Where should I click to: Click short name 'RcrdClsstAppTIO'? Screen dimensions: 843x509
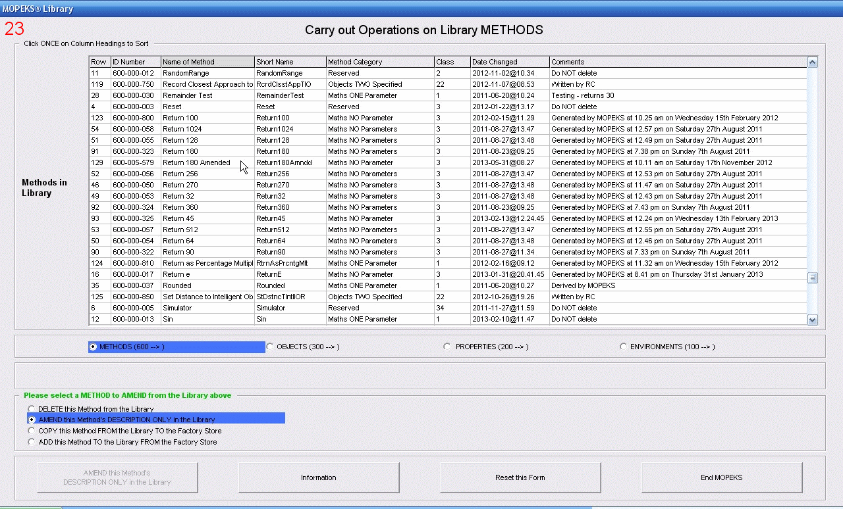click(x=284, y=84)
